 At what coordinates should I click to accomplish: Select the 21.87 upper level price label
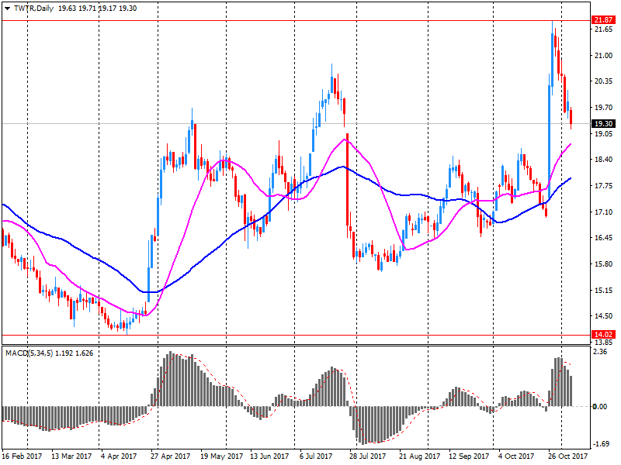[x=603, y=20]
